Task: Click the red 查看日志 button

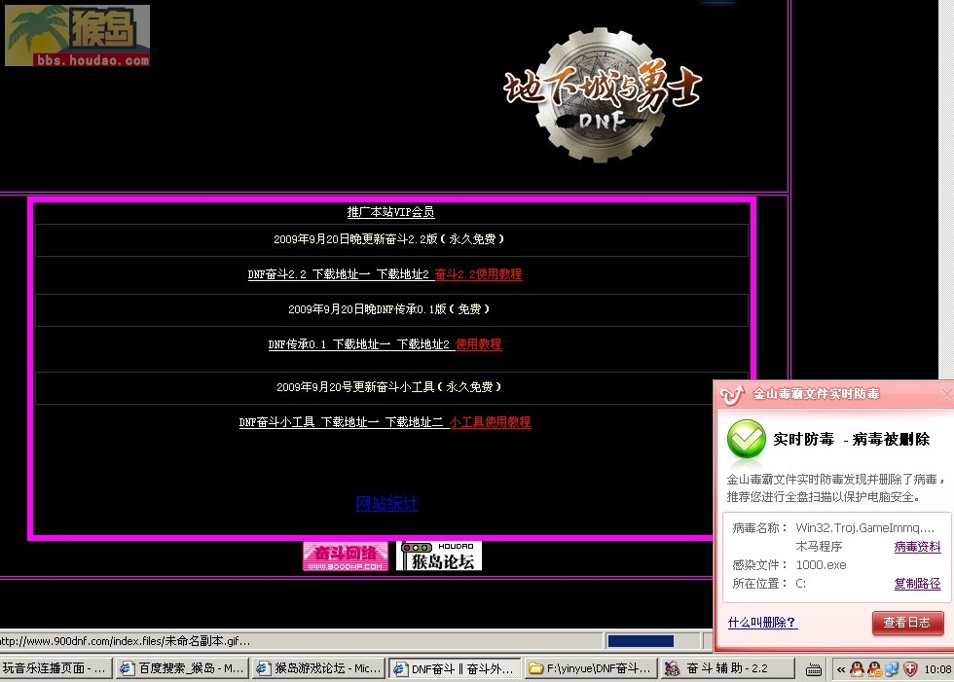Action: (907, 623)
